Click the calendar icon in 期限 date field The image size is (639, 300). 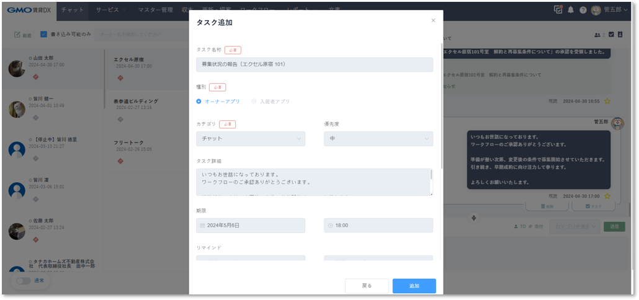(x=202, y=226)
